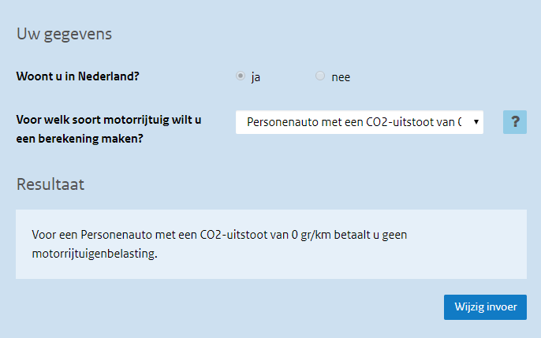Click the "nee" option label text
This screenshot has width=541, height=338.
point(341,77)
